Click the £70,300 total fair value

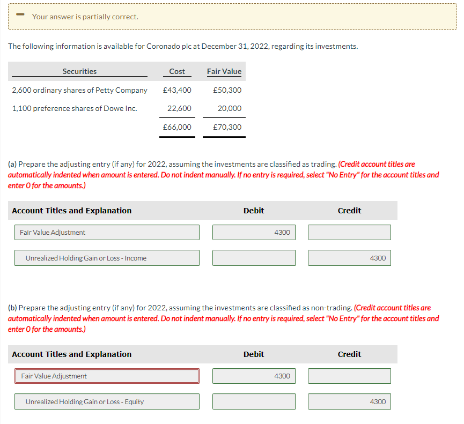tap(227, 127)
